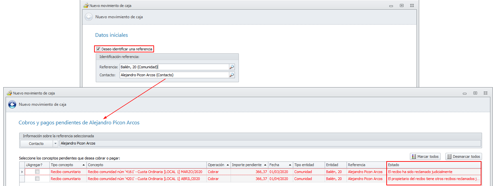Image resolution: width=493 pixels, height=186 pixels.
Task: Select receipt '4201' ABRIL/2020 concept cell
Action: [146, 179]
